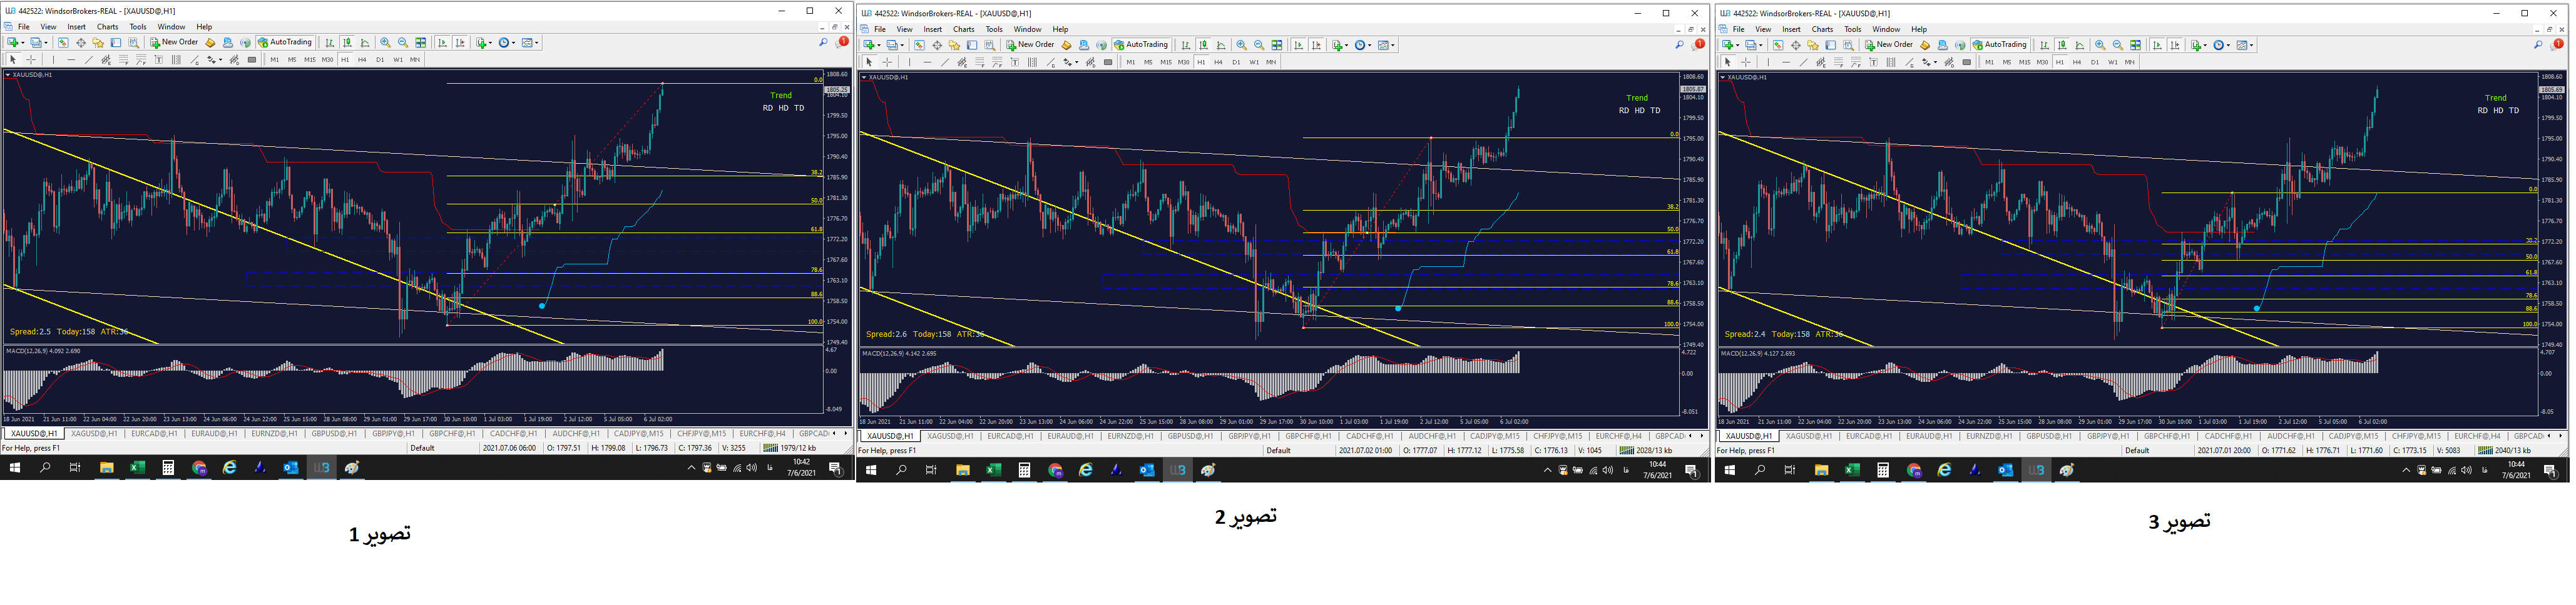Open File menu in first window

click(x=23, y=27)
